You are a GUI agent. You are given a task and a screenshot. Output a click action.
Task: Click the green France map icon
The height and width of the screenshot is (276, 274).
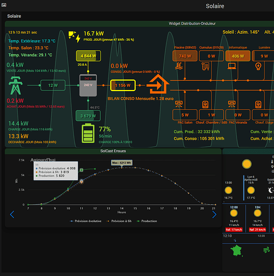237,251
